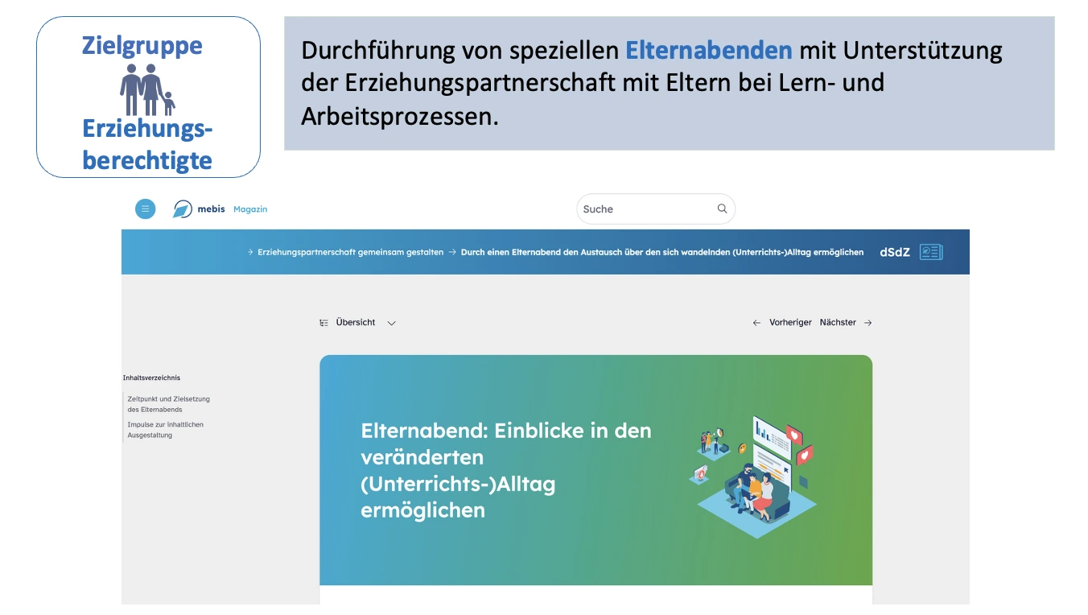The width and height of the screenshot is (1088, 615).
Task: Click the dSdZ newspaper icon
Action: pyautogui.click(x=931, y=252)
